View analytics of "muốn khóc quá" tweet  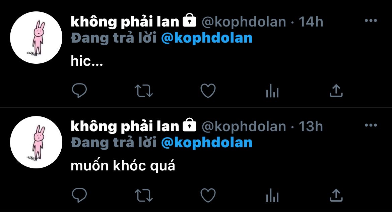(272, 195)
